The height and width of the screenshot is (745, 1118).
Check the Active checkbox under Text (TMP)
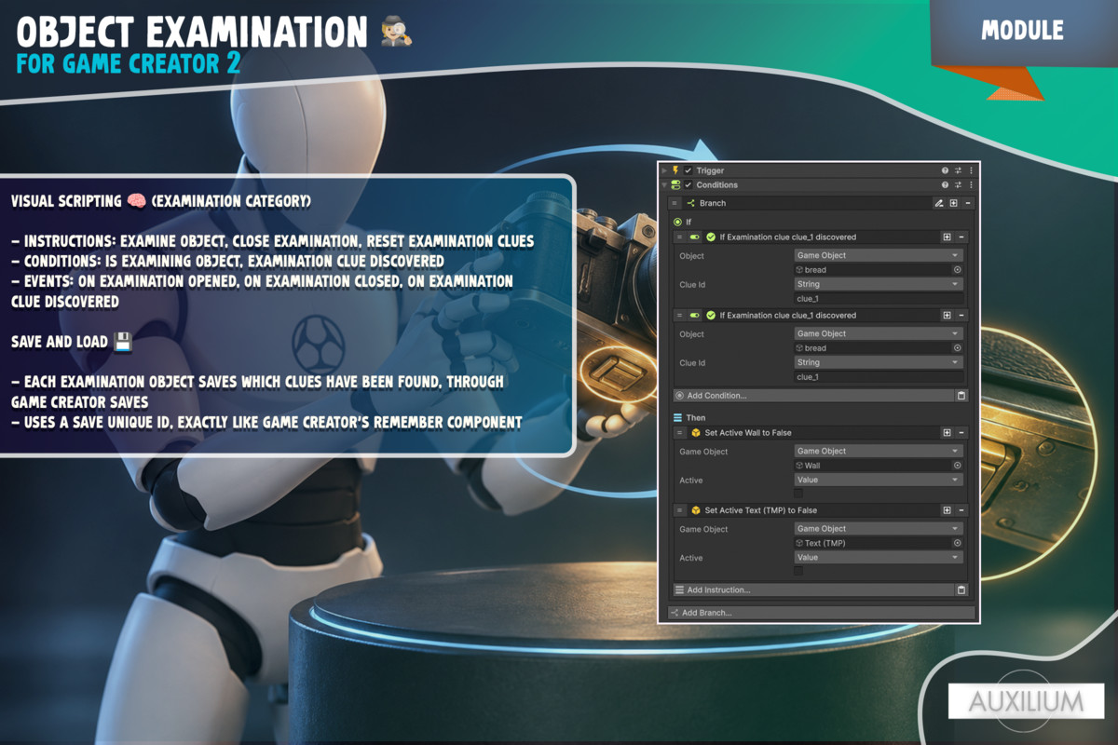tap(798, 571)
